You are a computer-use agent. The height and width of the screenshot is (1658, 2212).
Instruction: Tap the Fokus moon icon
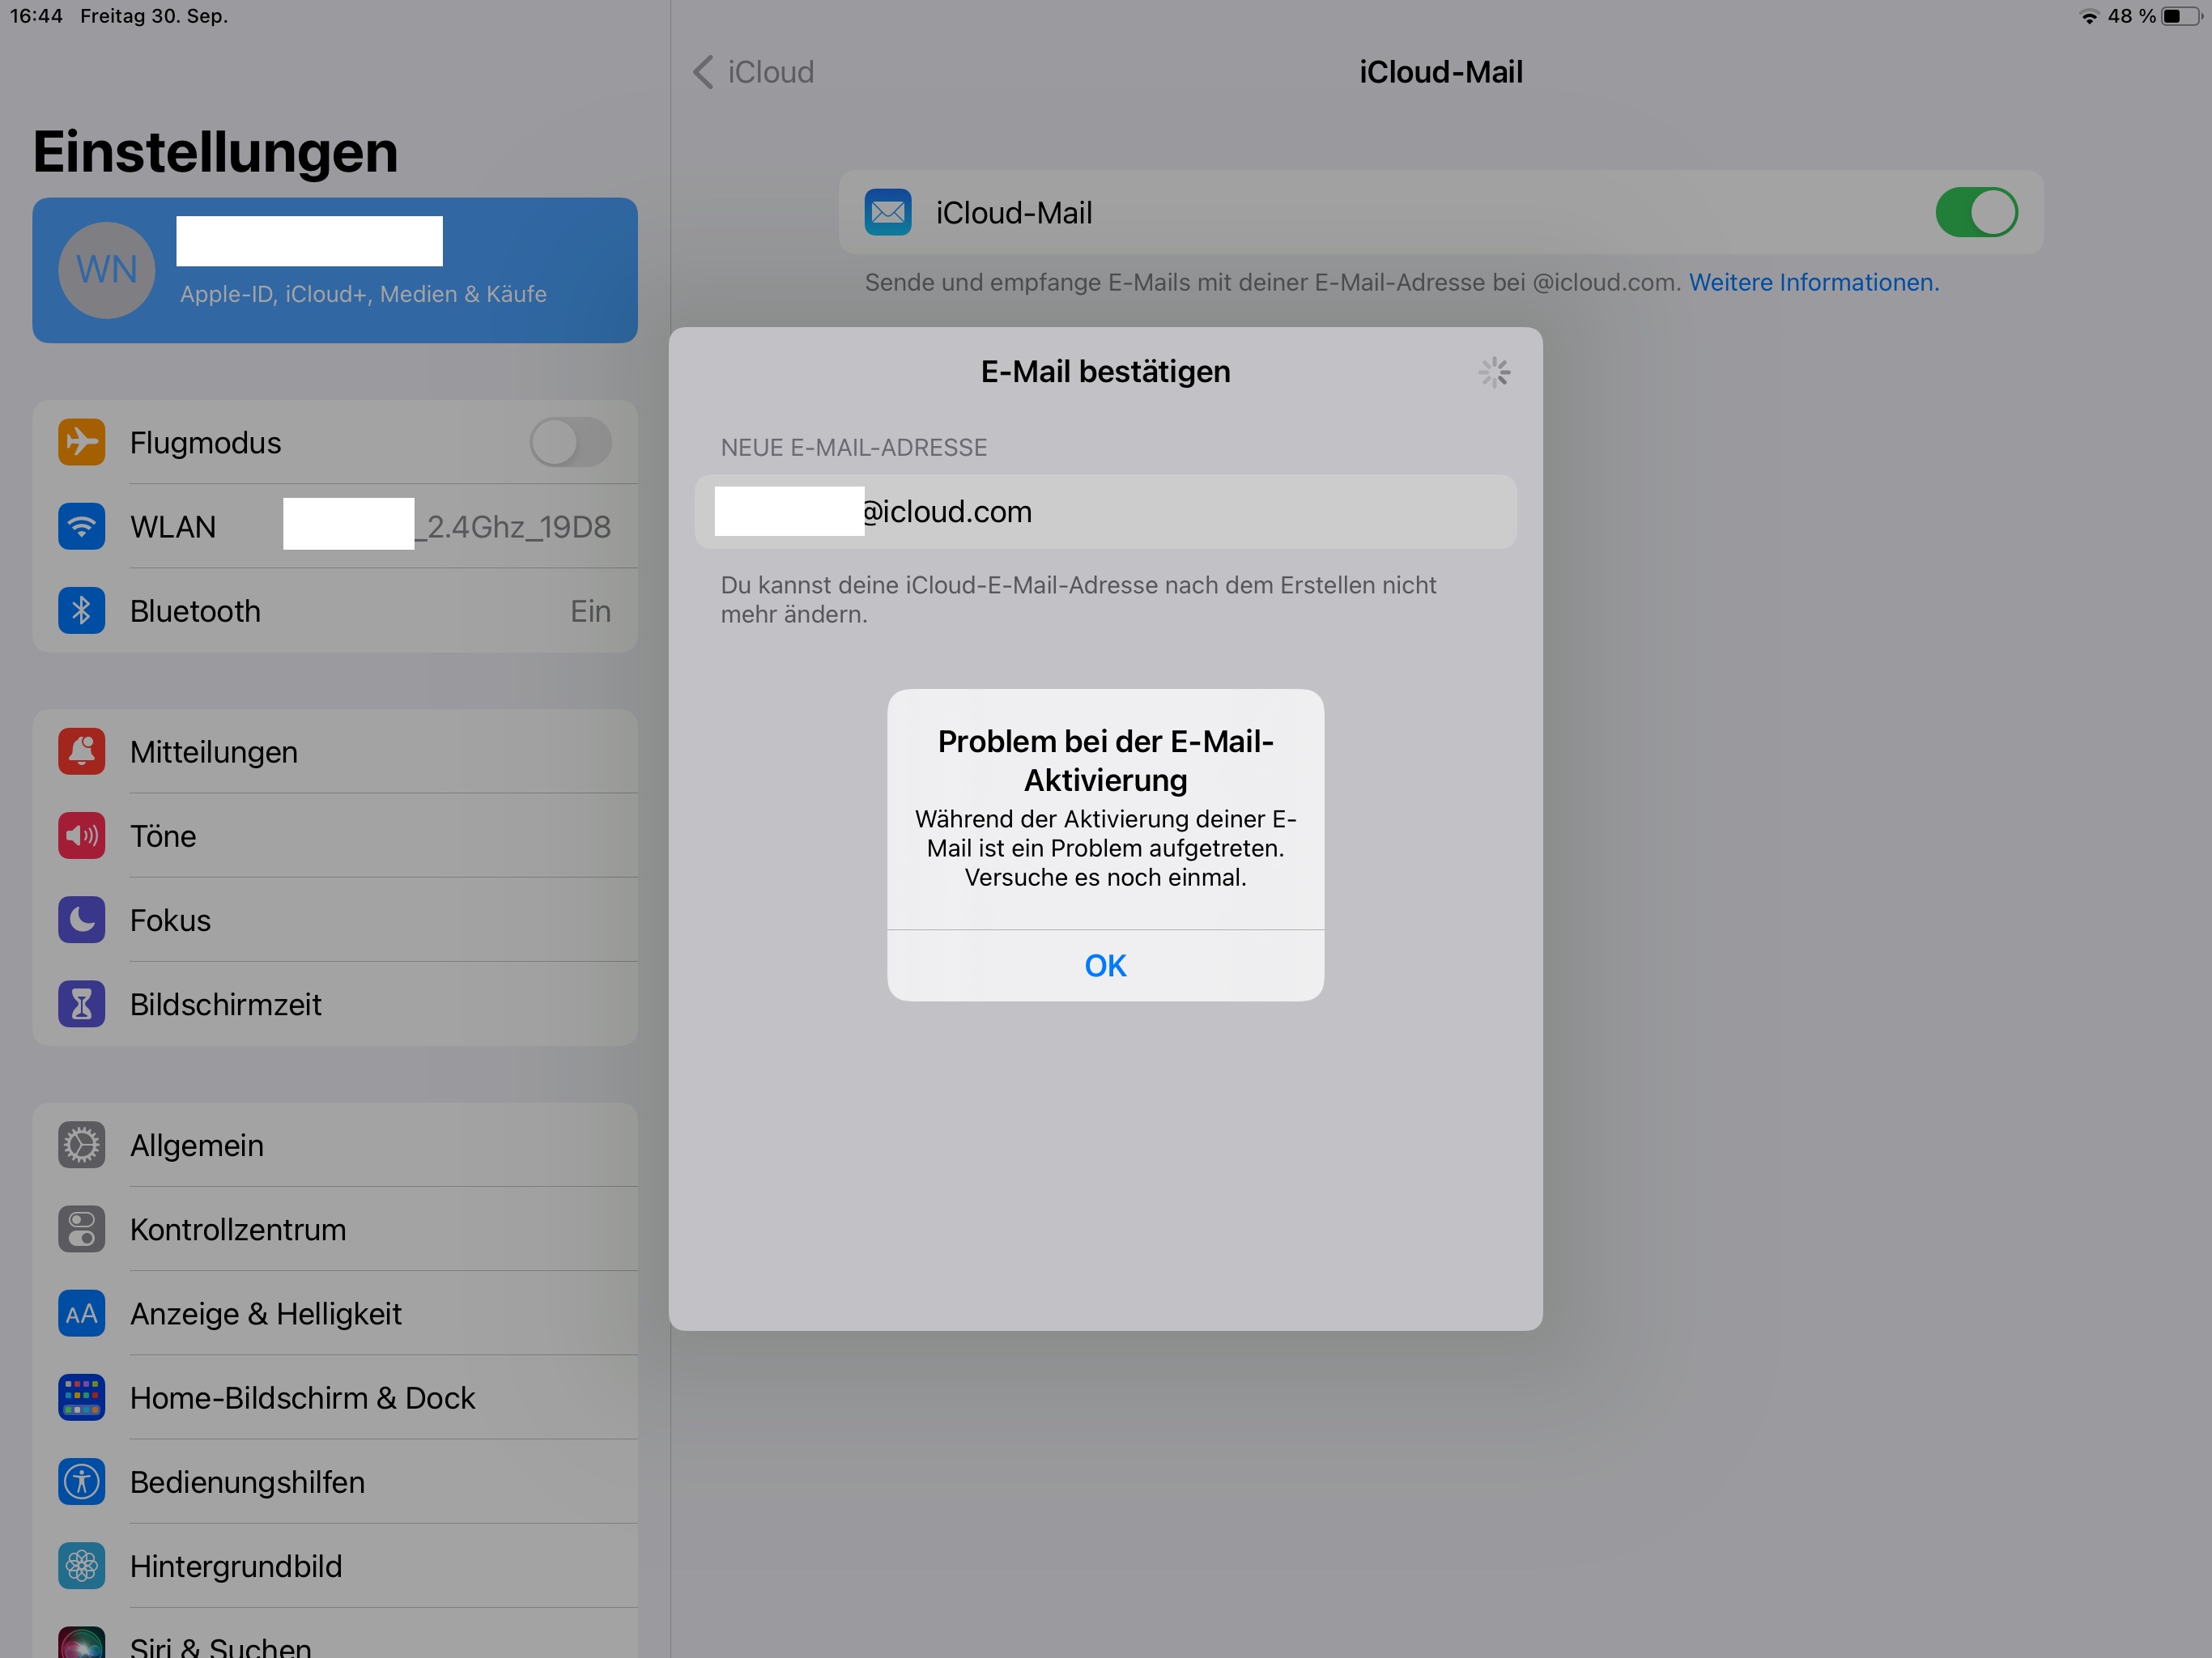click(x=81, y=919)
